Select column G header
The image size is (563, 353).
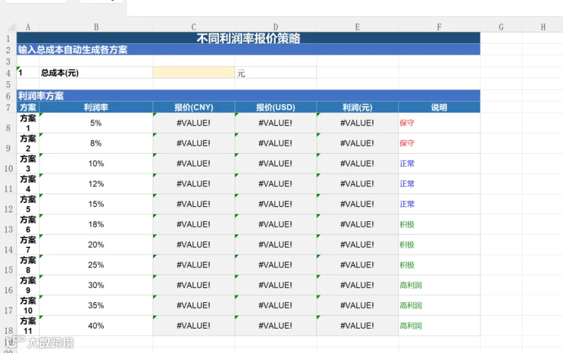click(x=501, y=27)
